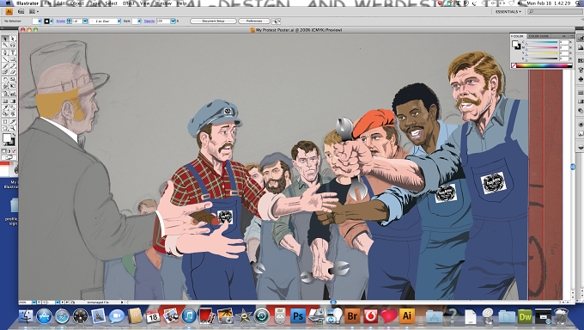
Task: Choose the Lasso tool
Action: (x=13, y=46)
